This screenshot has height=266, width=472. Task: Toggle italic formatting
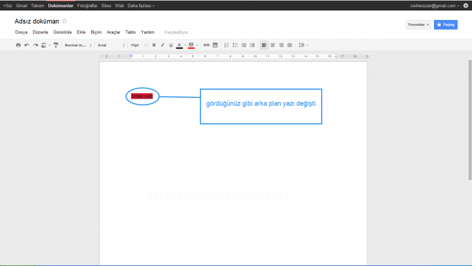(x=162, y=45)
